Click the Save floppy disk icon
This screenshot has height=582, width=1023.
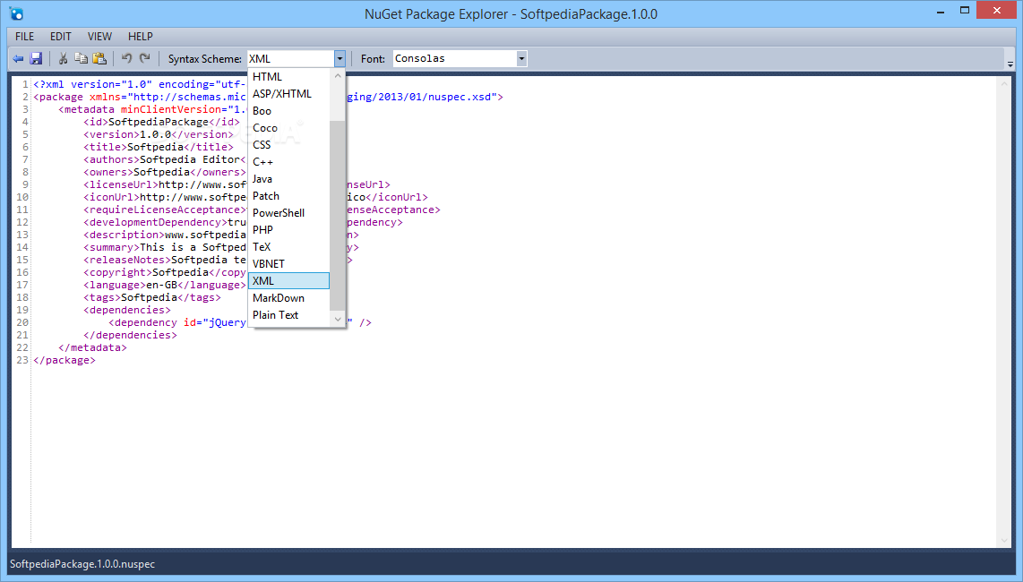36,59
